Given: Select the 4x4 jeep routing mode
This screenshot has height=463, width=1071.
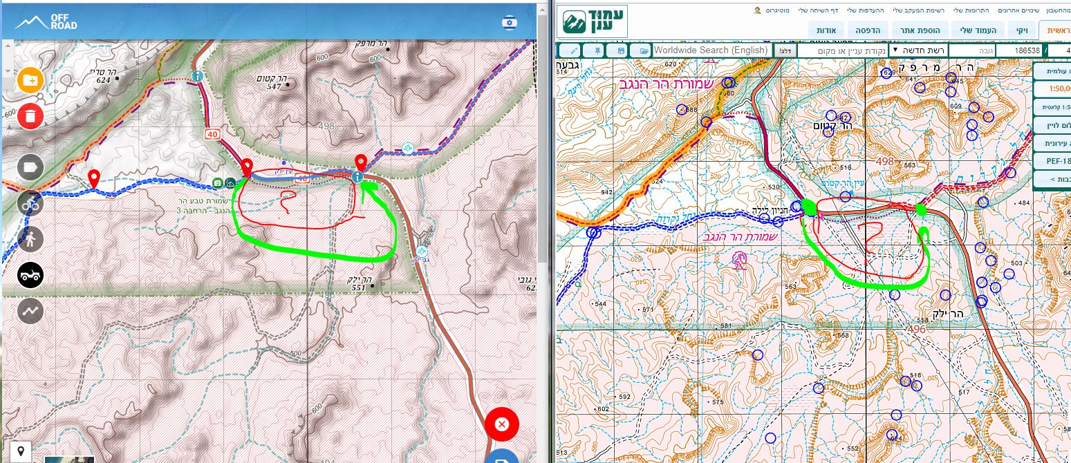Looking at the screenshot, I should pyautogui.click(x=30, y=275).
